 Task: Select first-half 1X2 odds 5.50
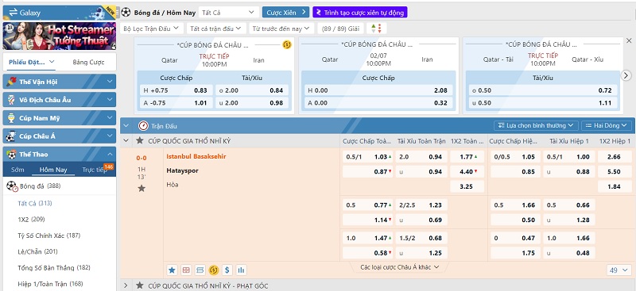click(x=614, y=171)
